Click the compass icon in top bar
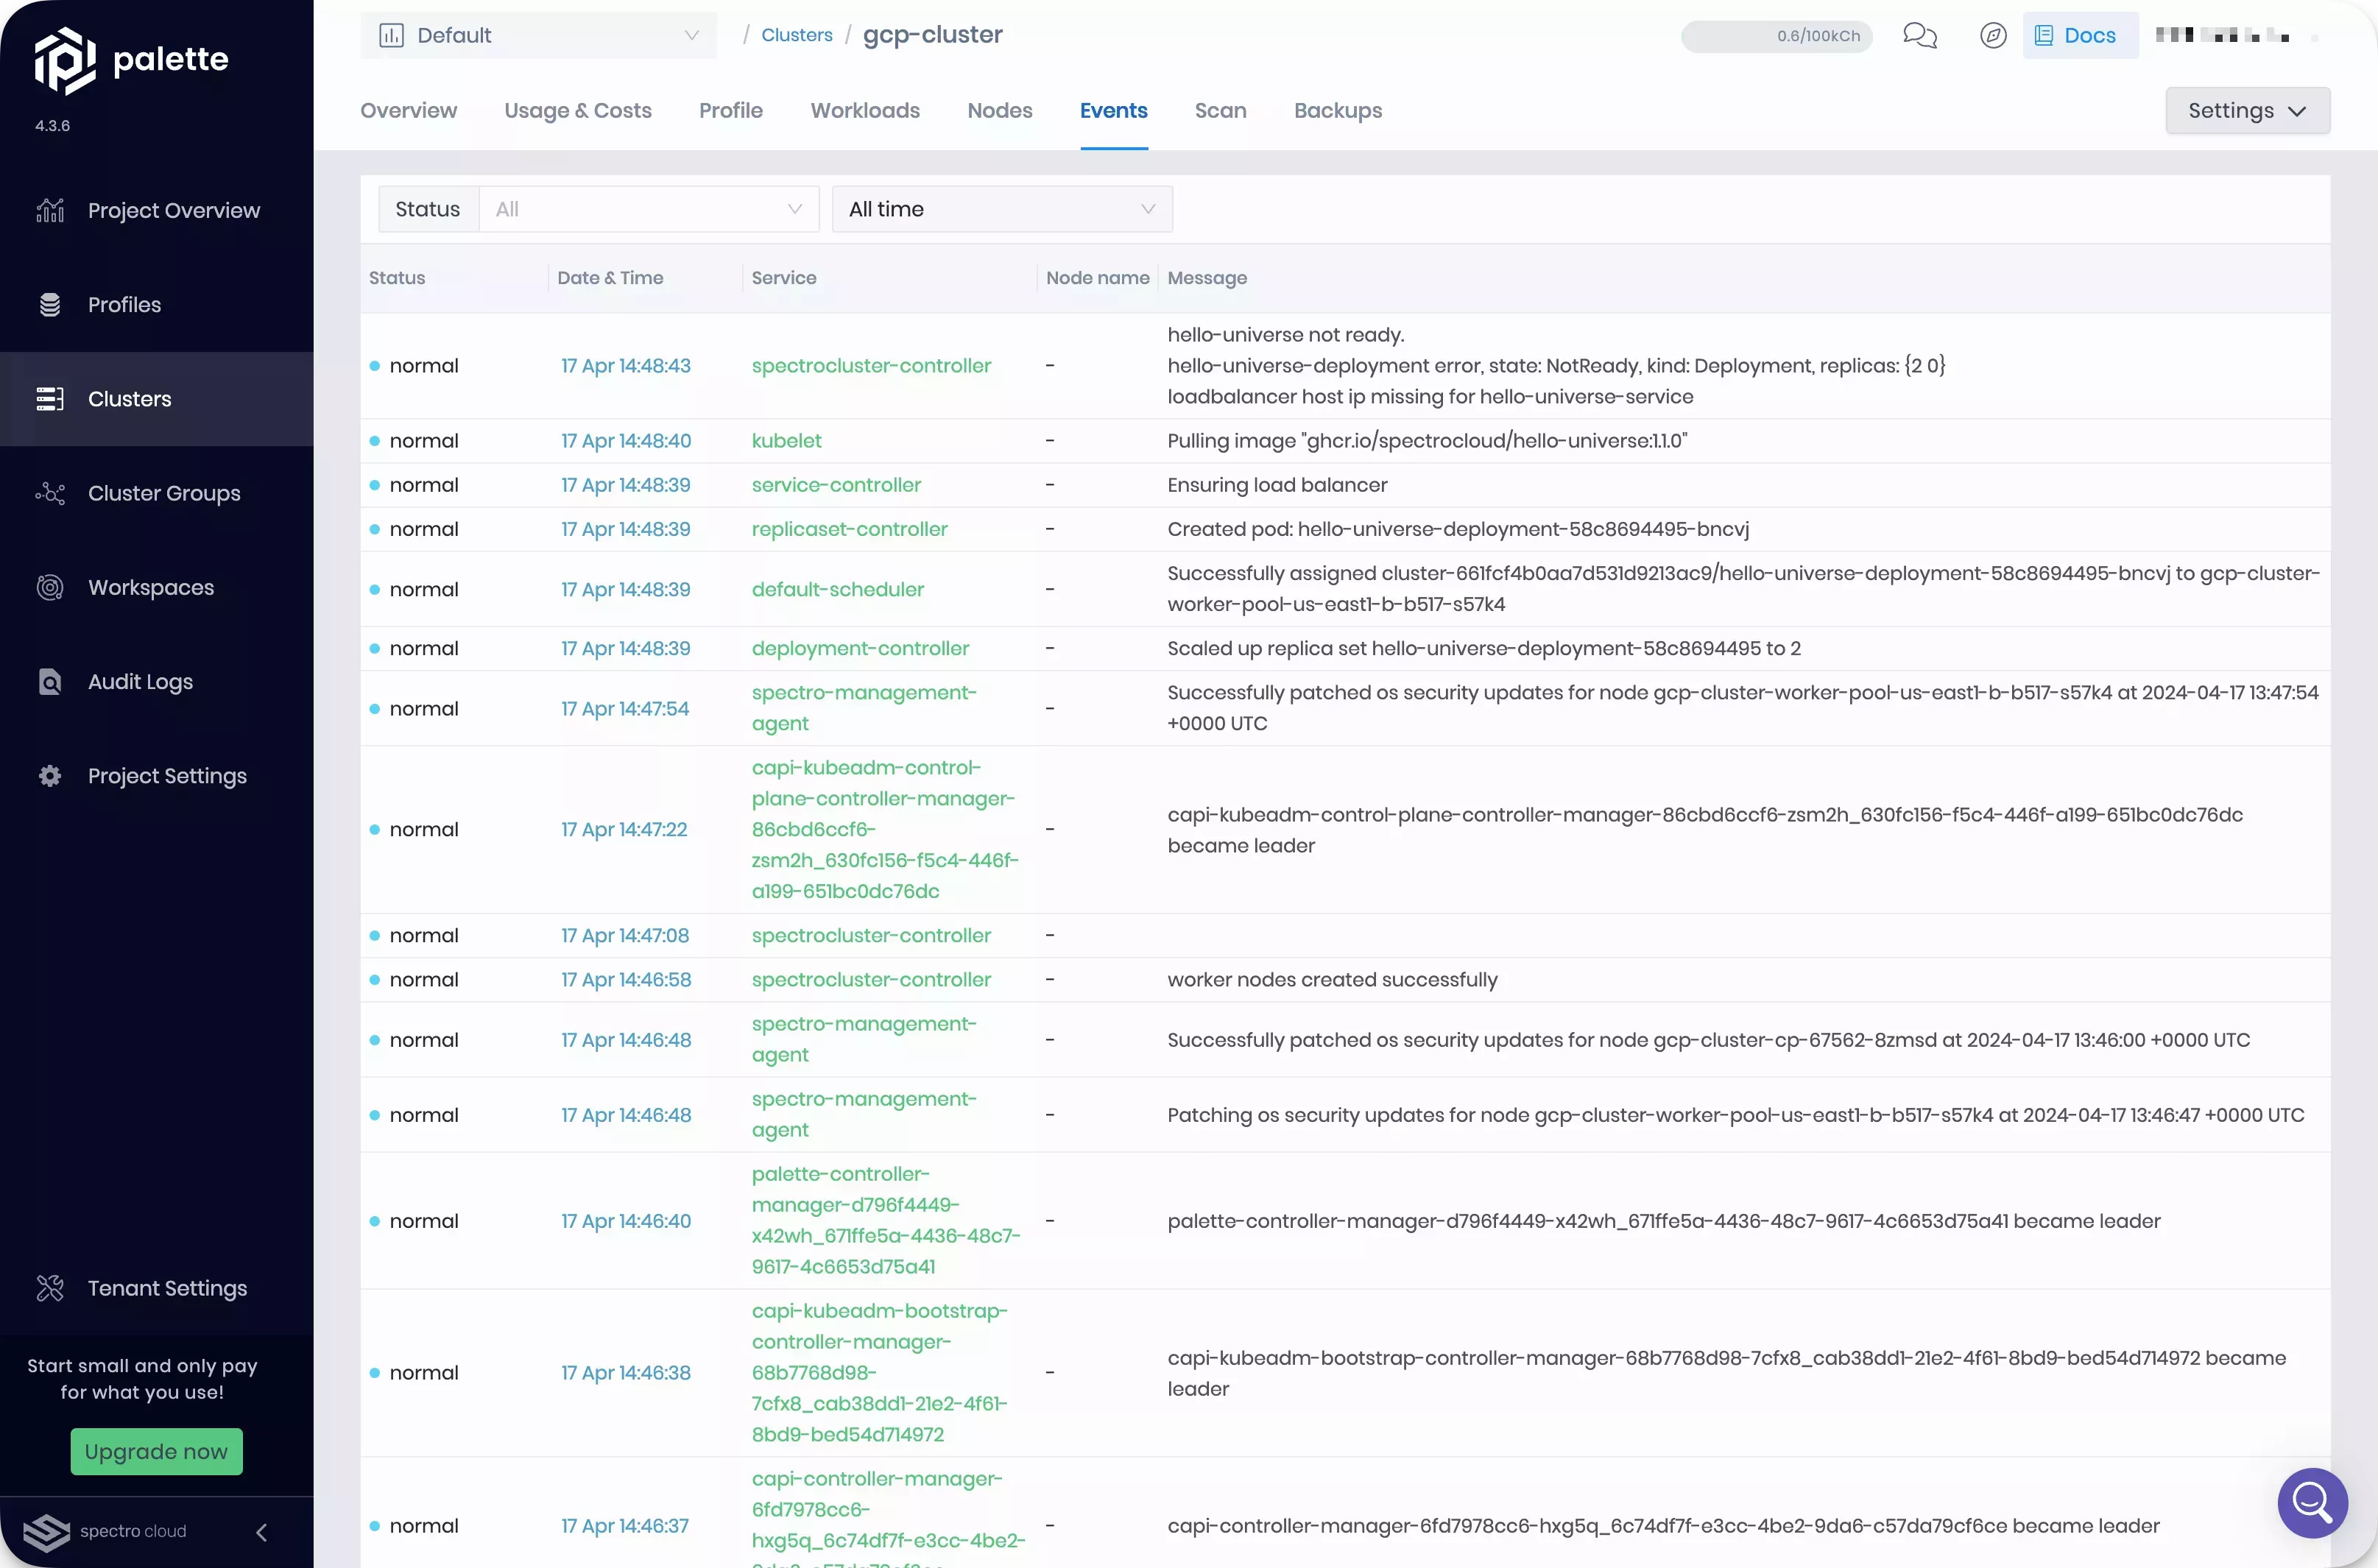The image size is (2378, 1568). 1992,36
